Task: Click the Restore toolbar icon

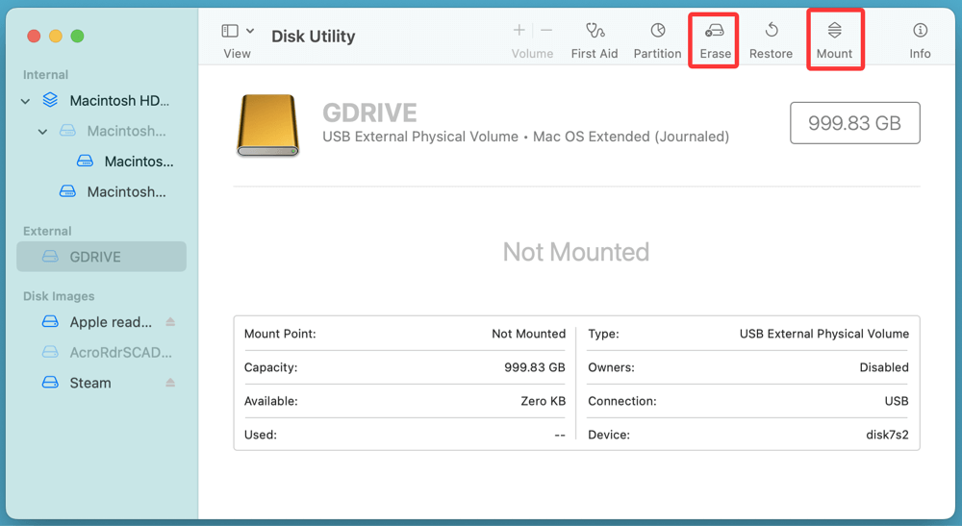Action: click(x=772, y=30)
